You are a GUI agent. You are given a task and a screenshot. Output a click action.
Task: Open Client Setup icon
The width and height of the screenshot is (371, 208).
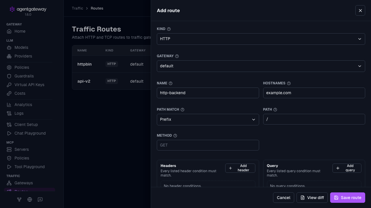9,125
